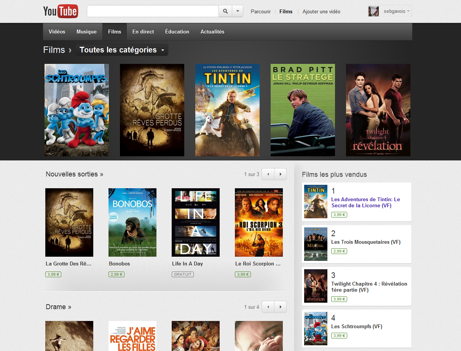The image size is (461, 351).
Task: Open the third Drame poster with crowd
Action: click(196, 336)
